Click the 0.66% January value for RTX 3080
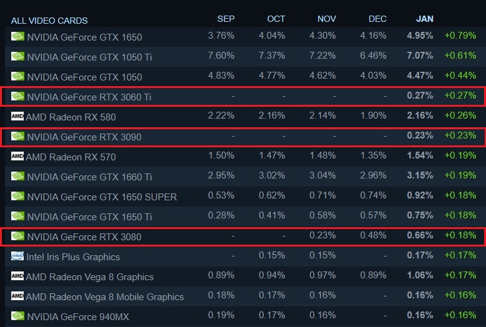The image size is (486, 327). (x=420, y=236)
